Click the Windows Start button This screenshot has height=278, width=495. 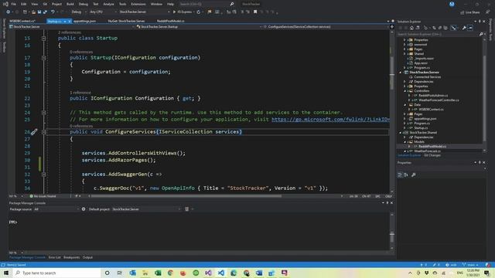[6, 273]
